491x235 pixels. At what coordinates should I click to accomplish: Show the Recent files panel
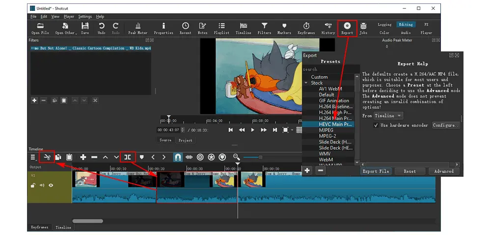click(186, 28)
